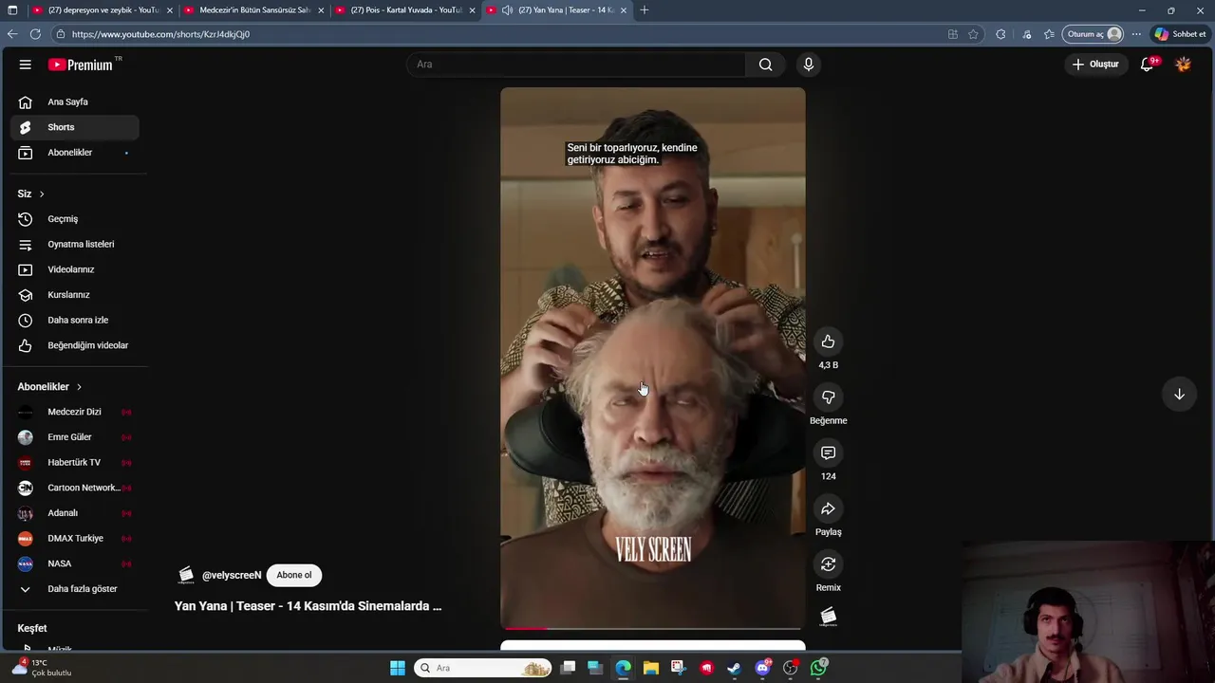Open Edge favorites list icon
The width and height of the screenshot is (1215, 683).
(1049, 34)
